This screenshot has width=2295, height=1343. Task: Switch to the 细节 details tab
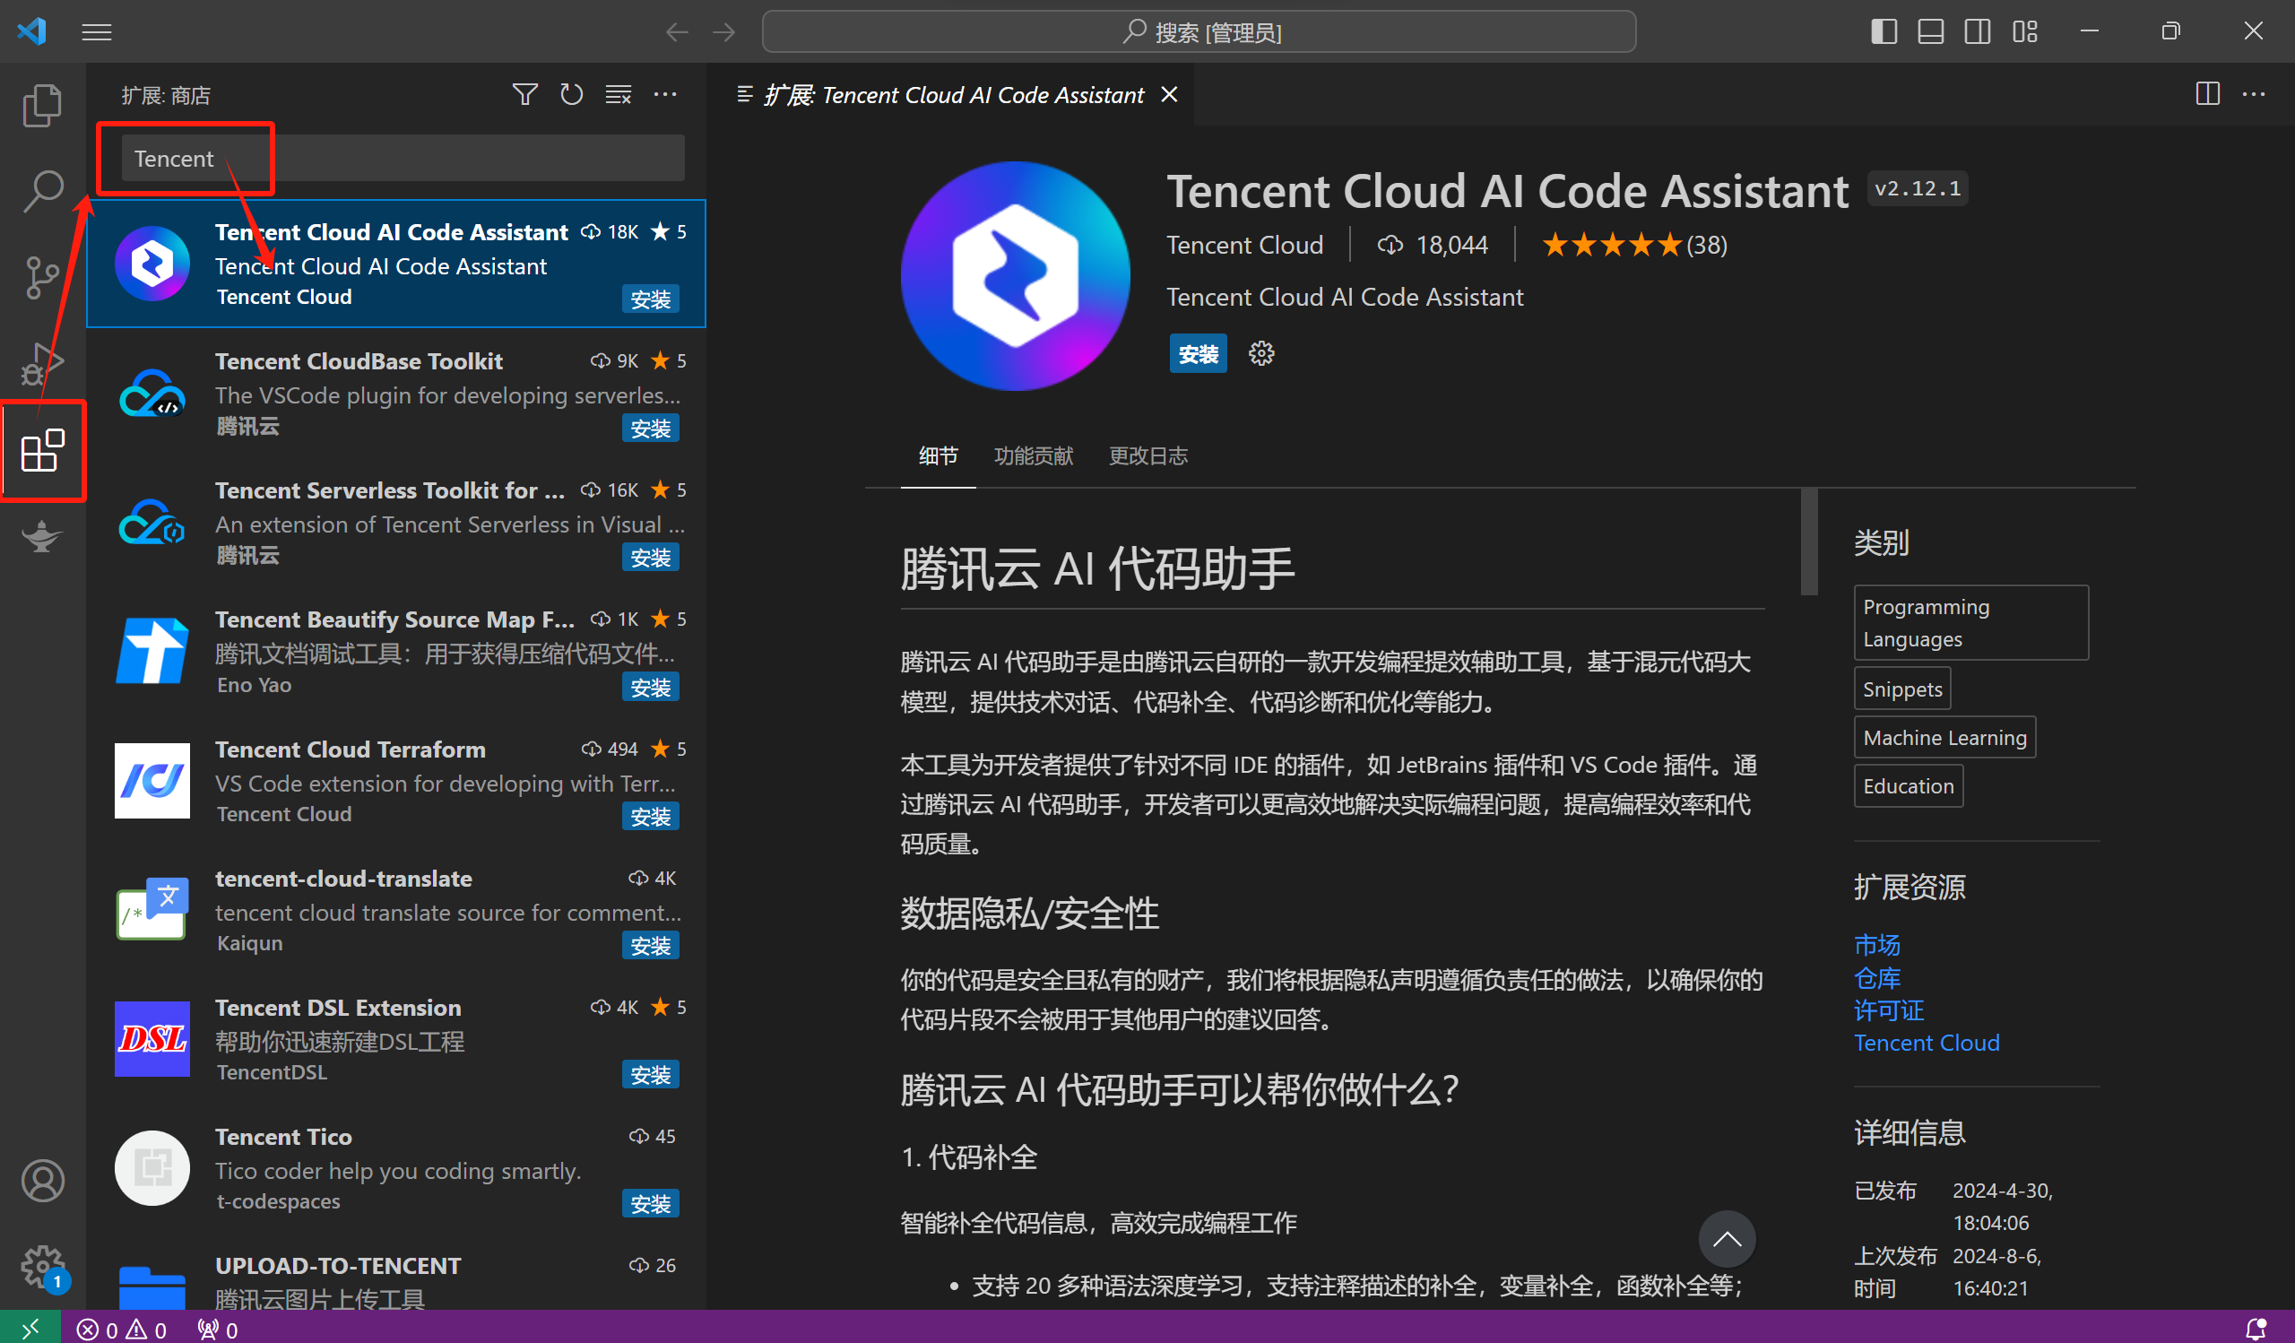938,455
